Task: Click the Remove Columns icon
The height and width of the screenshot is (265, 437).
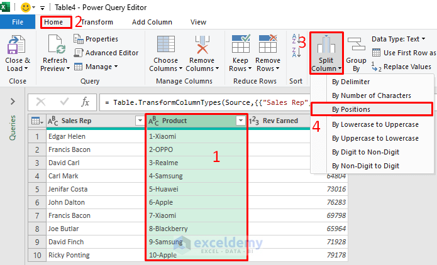Action: click(x=202, y=45)
